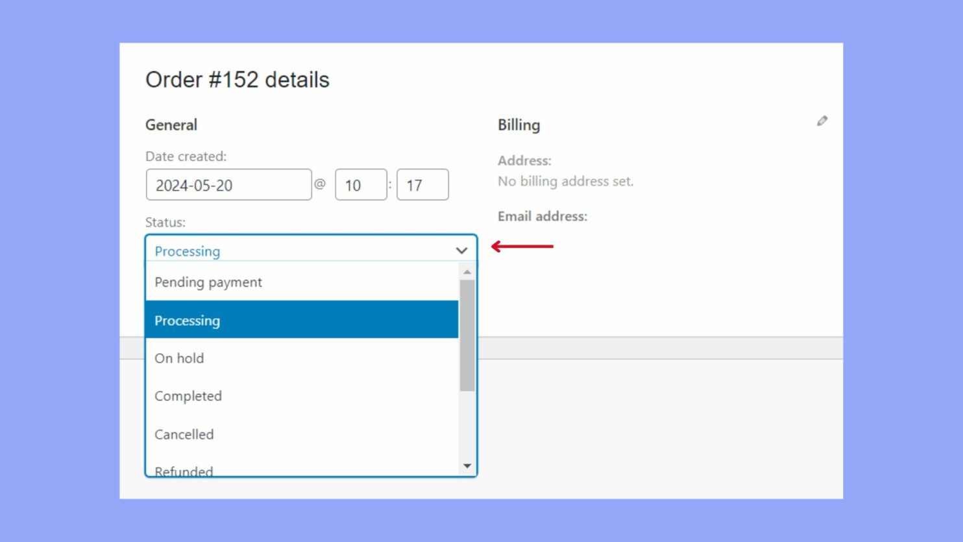The height and width of the screenshot is (542, 963).
Task: Click the Date created field showing 2024-05-20
Action: [x=228, y=184]
